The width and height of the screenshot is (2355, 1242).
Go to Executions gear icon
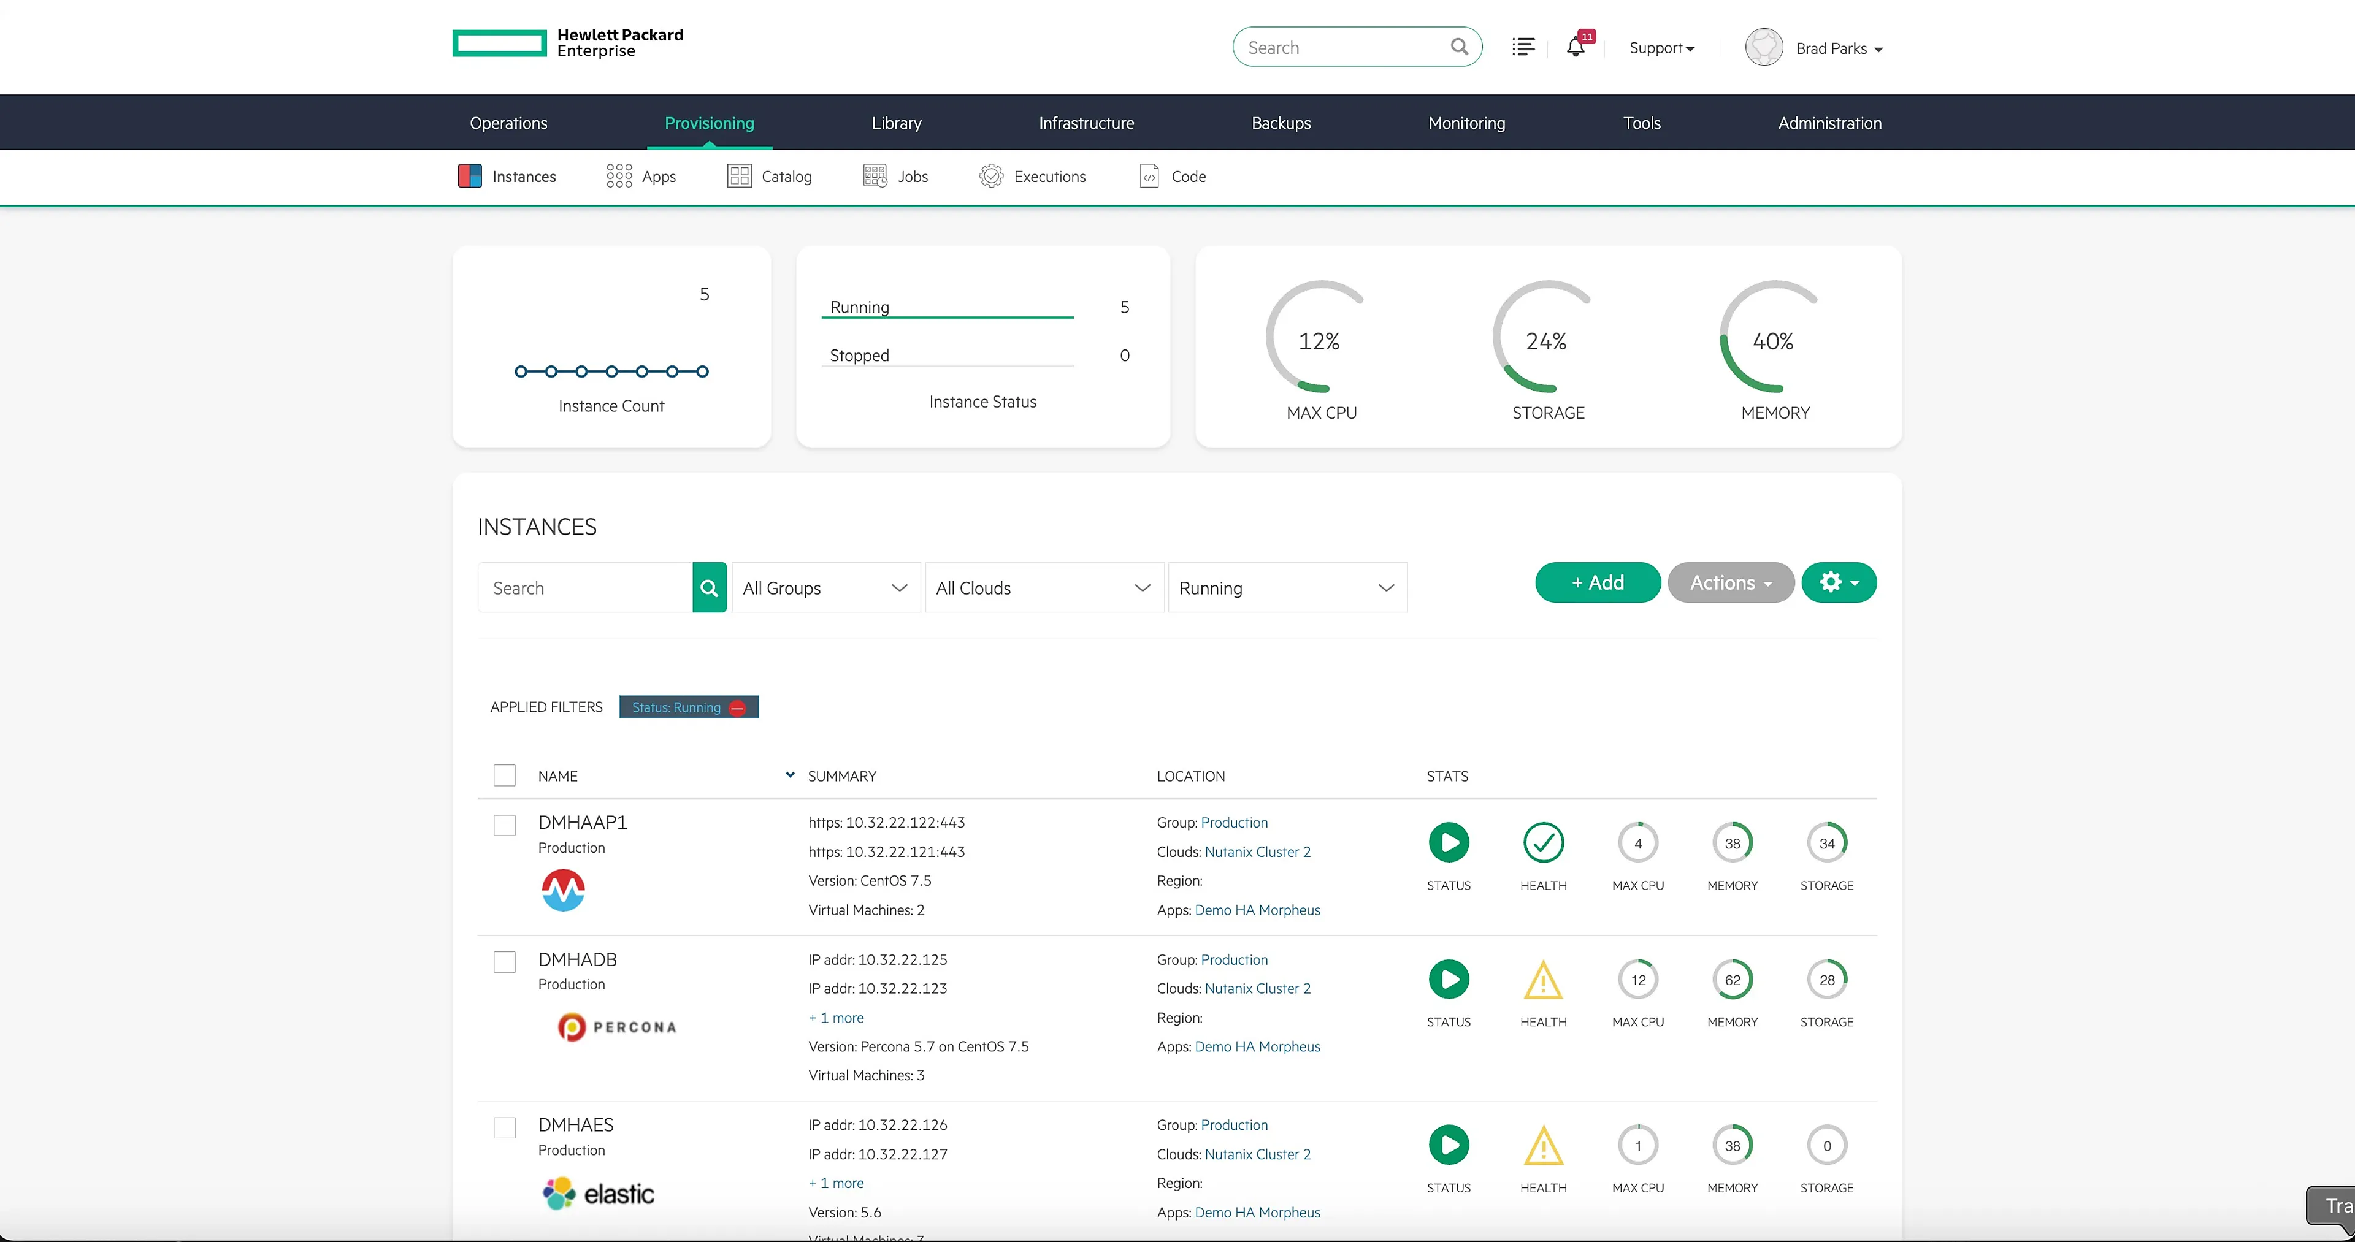pyautogui.click(x=991, y=175)
